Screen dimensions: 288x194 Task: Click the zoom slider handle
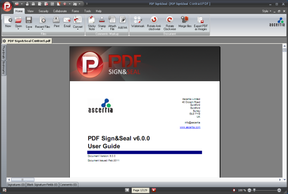tap(254, 190)
